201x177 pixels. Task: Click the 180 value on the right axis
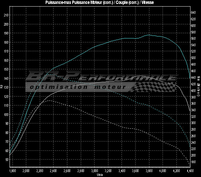[193, 162]
